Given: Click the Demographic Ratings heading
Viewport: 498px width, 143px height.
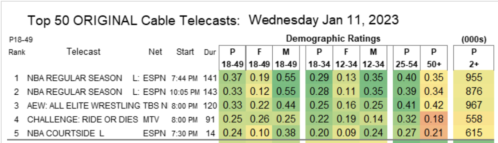Looking at the screenshot, I should point(333,38).
